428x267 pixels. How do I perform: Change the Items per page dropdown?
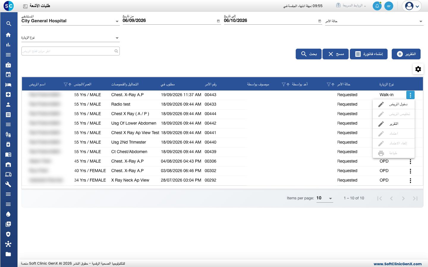tap(325, 198)
